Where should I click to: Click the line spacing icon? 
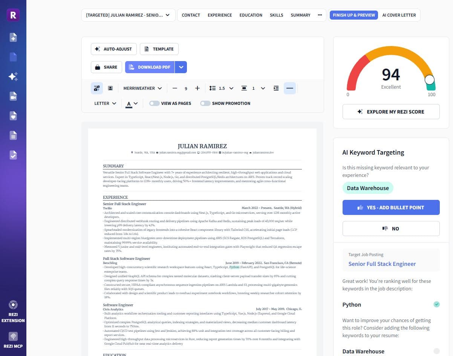(213, 88)
